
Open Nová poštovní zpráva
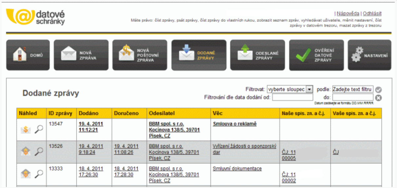coord(140,55)
